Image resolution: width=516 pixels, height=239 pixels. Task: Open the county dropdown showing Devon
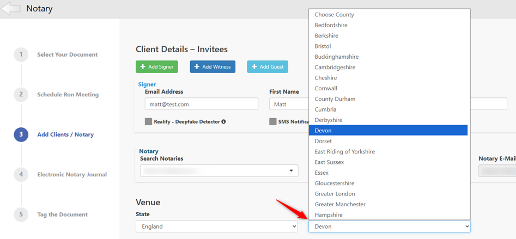click(x=389, y=226)
